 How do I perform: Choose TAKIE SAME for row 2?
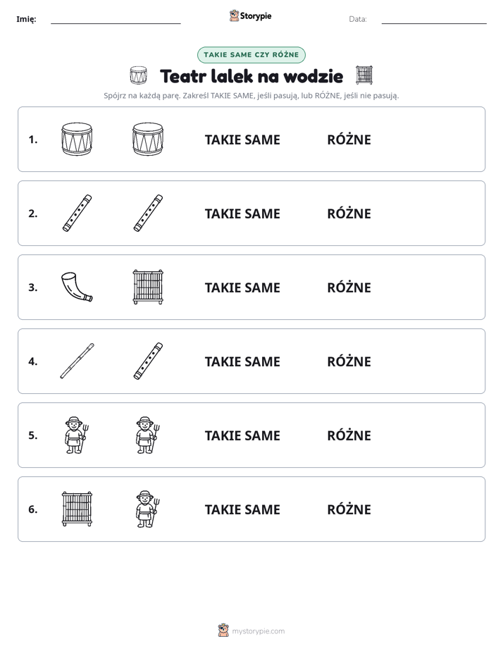click(x=242, y=213)
